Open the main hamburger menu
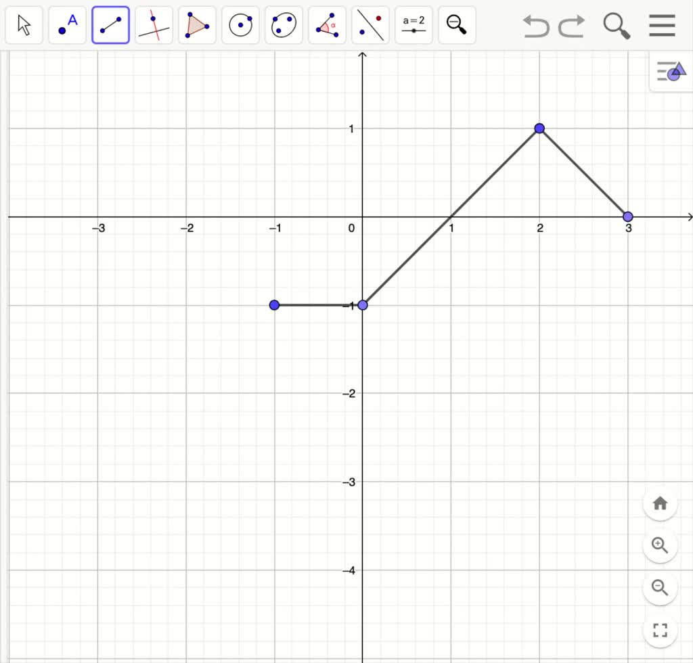The height and width of the screenshot is (663, 693). point(661,26)
